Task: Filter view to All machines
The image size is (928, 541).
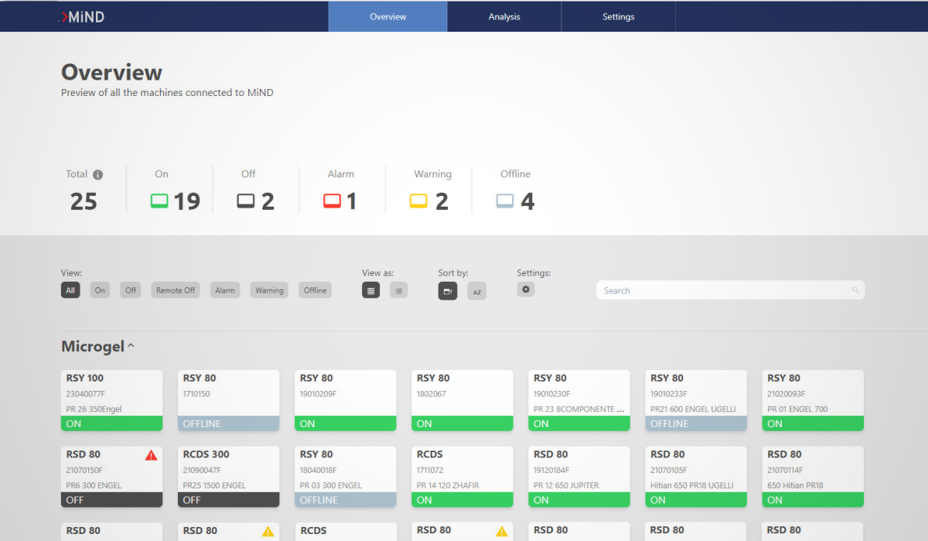Action: pyautogui.click(x=70, y=290)
